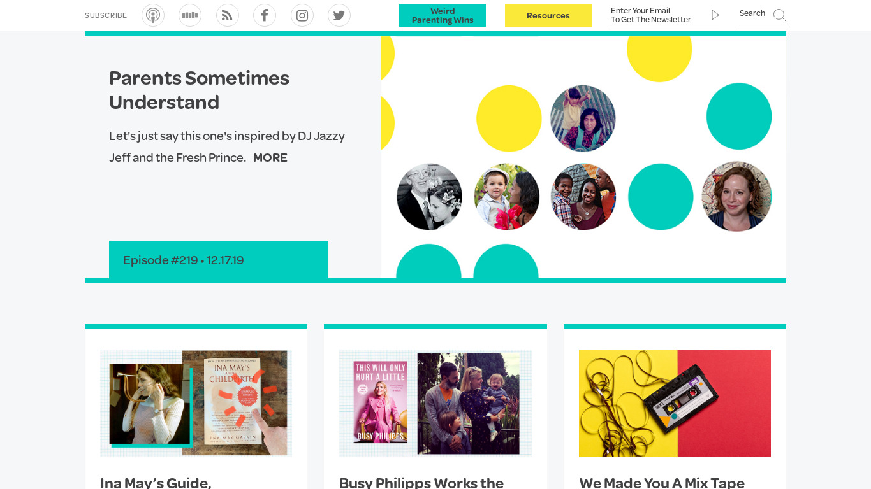This screenshot has width=871, height=489.
Task: Open the Instagram profile icon
Action: click(x=302, y=15)
